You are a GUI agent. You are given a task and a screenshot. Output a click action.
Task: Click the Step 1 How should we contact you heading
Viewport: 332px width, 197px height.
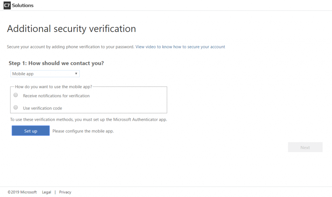[x=56, y=63]
